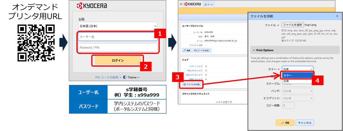
Task: Open the 言語 language dropdown
Action: click(118, 26)
